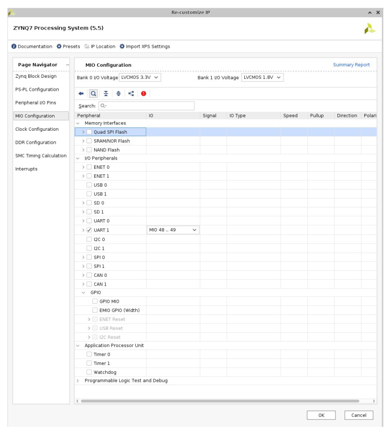Click the IO Type column header

pos(253,116)
